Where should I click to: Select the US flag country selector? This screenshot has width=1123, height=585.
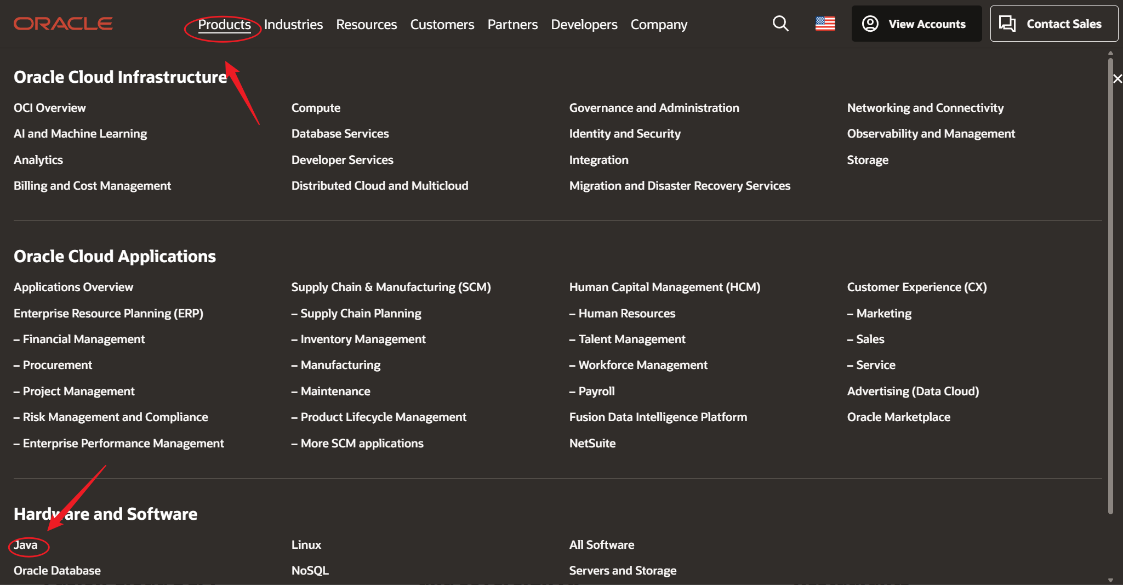click(x=825, y=24)
